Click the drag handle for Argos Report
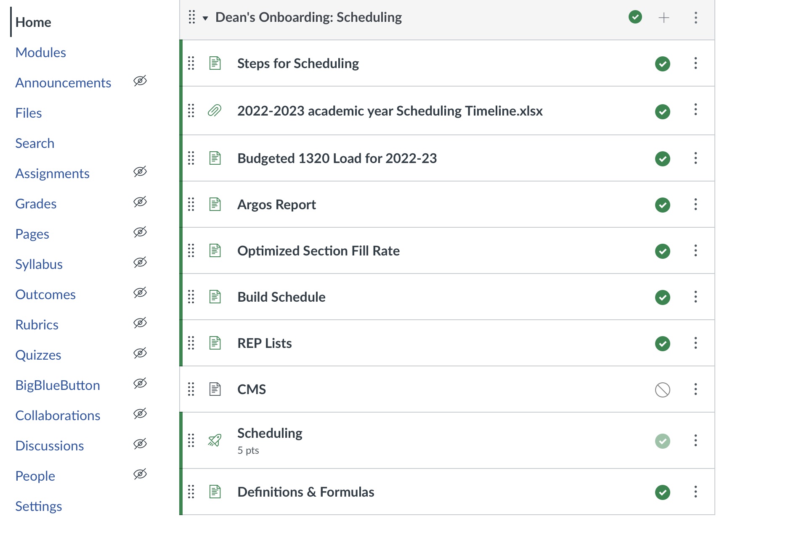Screen dimensions: 807x542 (x=191, y=205)
